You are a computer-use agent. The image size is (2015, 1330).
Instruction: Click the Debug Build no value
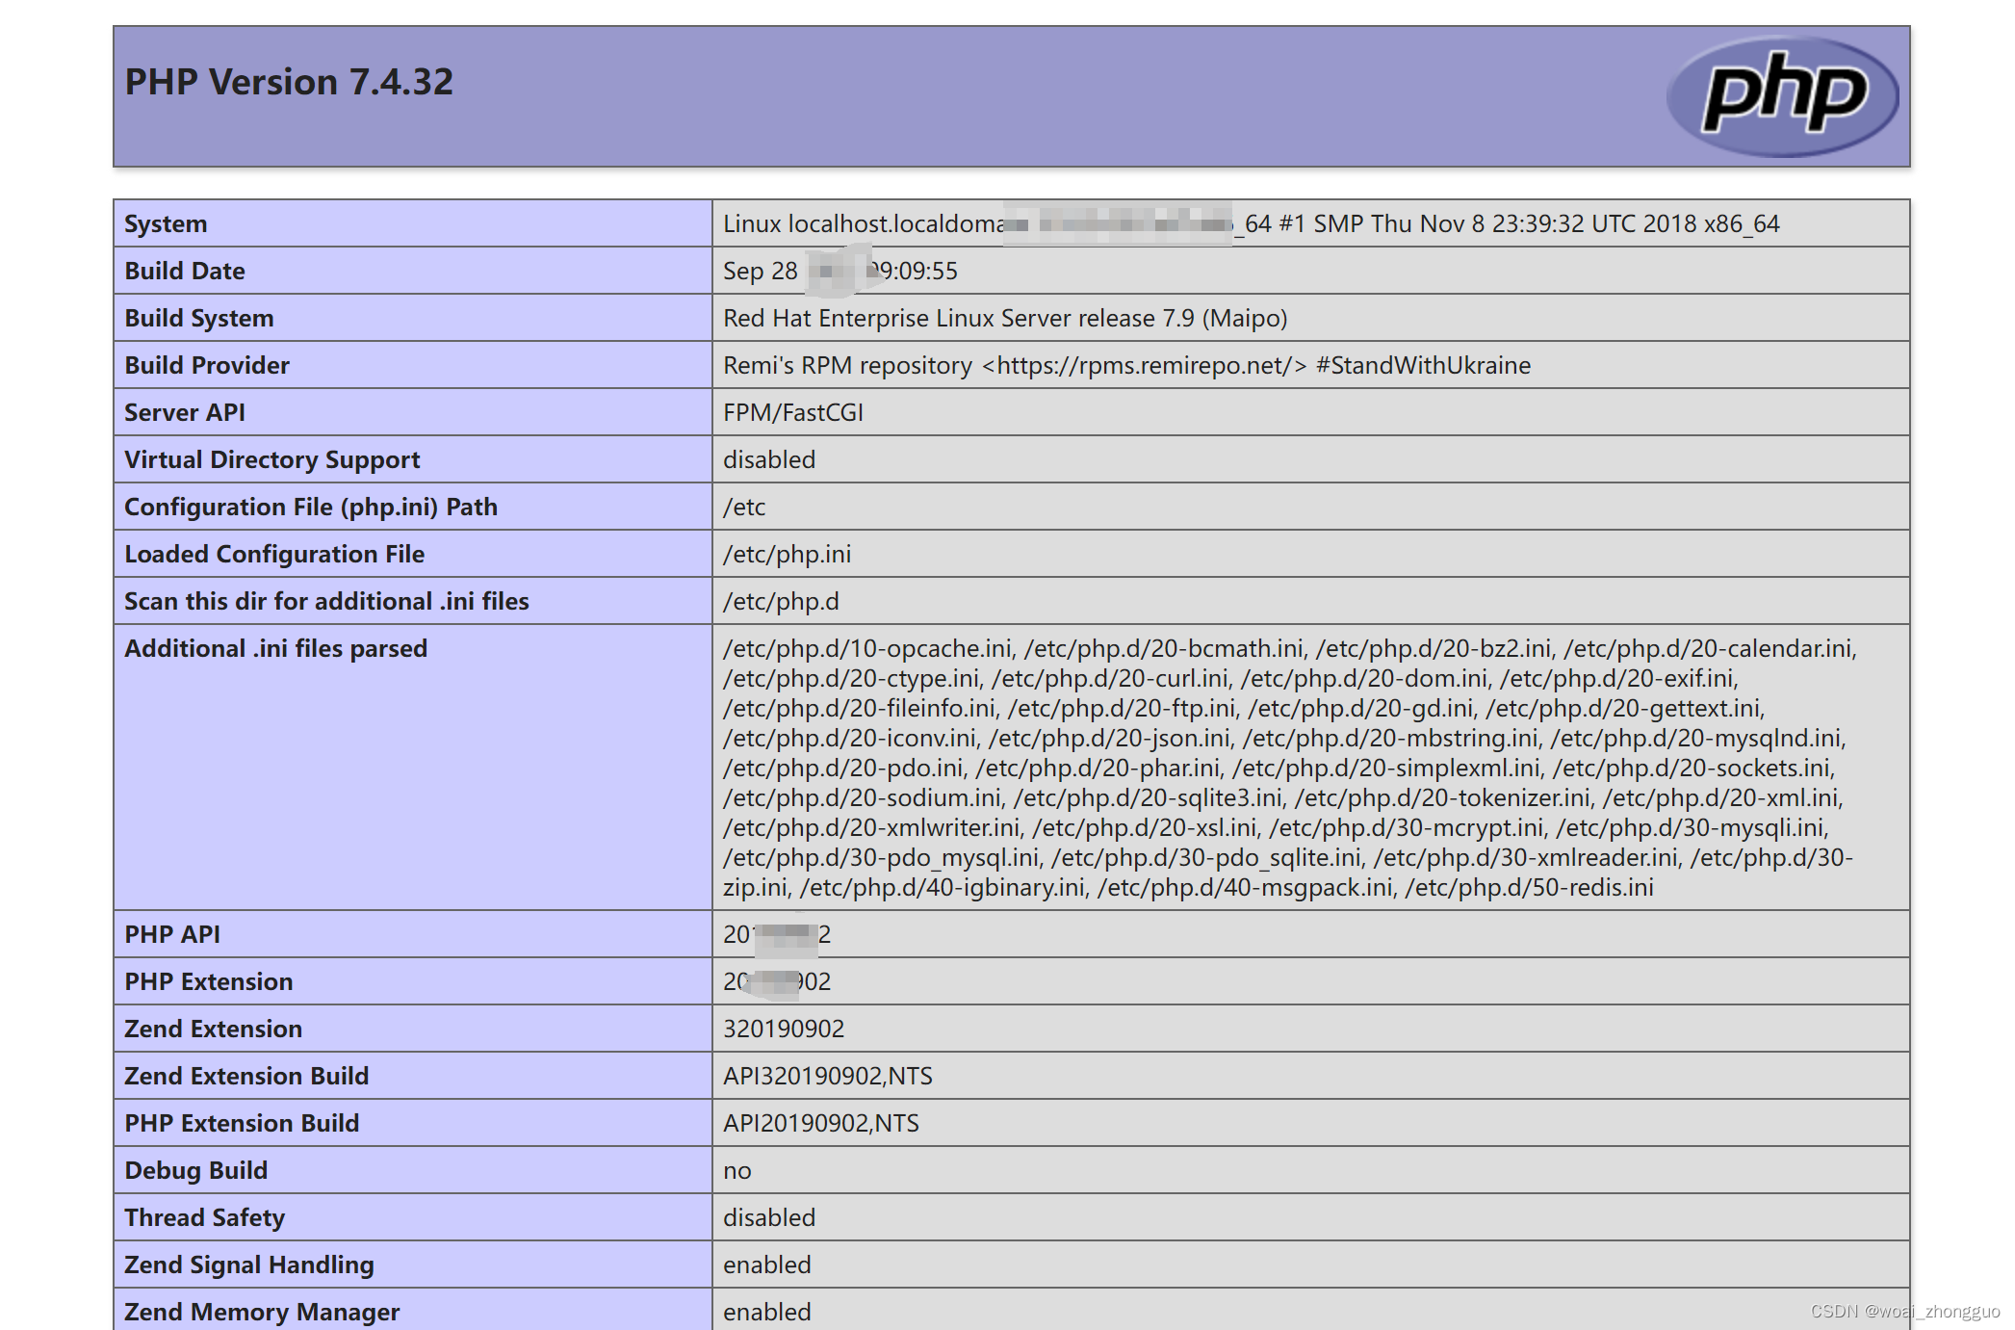coord(736,1171)
